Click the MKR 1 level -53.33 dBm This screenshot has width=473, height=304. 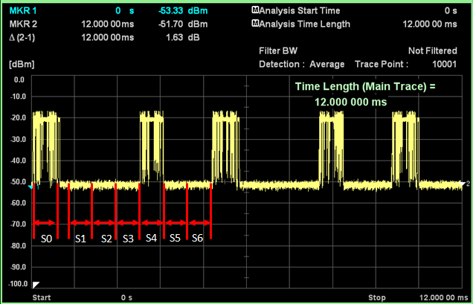(x=183, y=10)
